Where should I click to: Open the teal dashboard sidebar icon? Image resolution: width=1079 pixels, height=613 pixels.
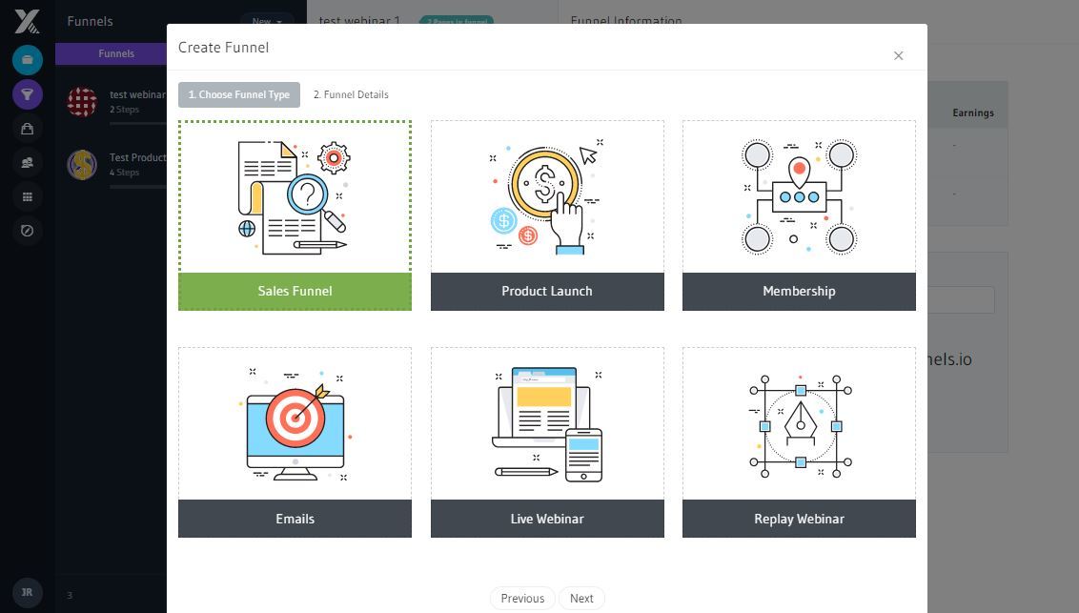click(28, 60)
